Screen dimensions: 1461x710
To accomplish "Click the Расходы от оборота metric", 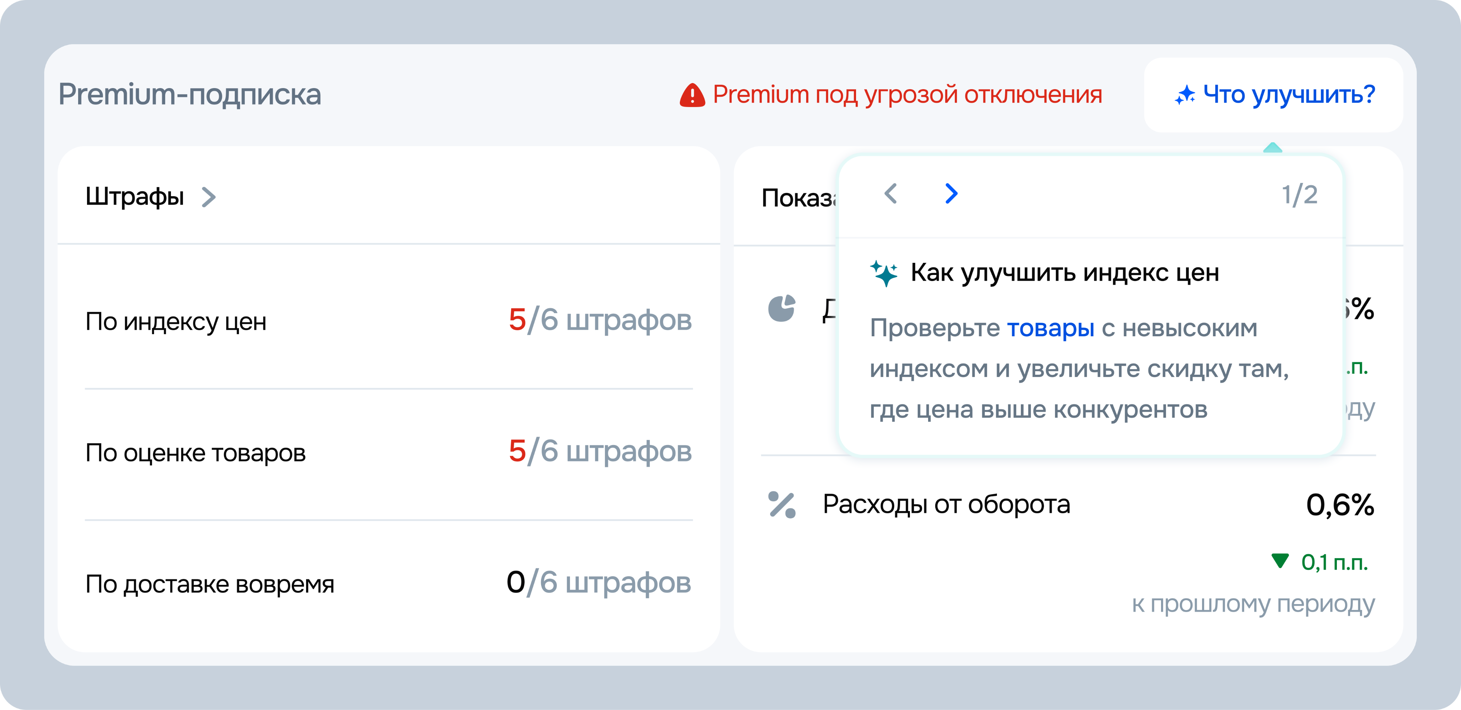I will [x=946, y=504].
